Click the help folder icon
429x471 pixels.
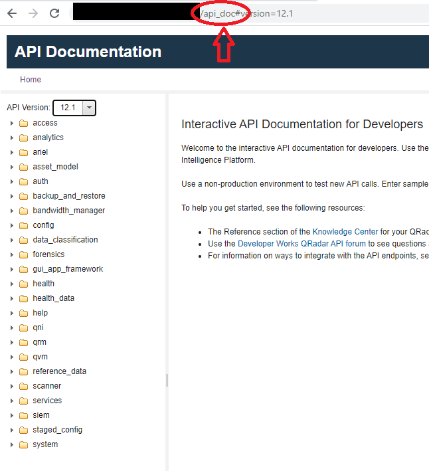(x=23, y=314)
